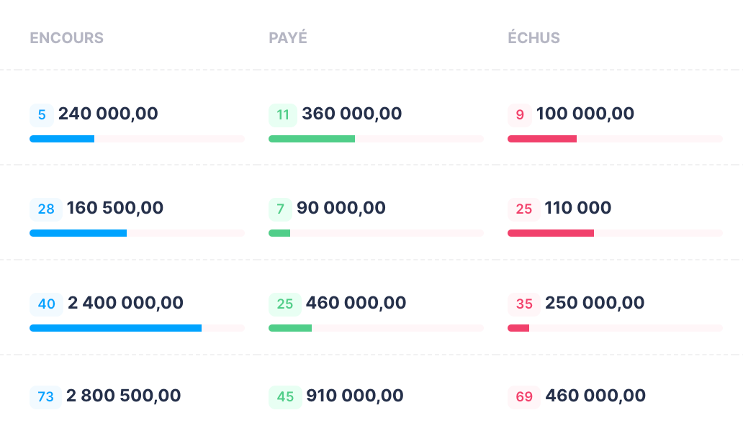Screen dimensions: 743x423
Task: Select the 90 000,00 paid amount
Action: (341, 209)
